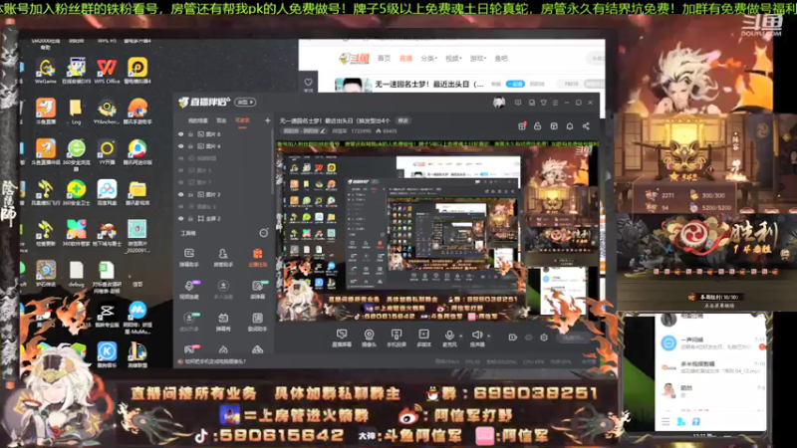Screen dimensions: 797x448
Task: Switch to the first scene tab
Action: [x=197, y=120]
